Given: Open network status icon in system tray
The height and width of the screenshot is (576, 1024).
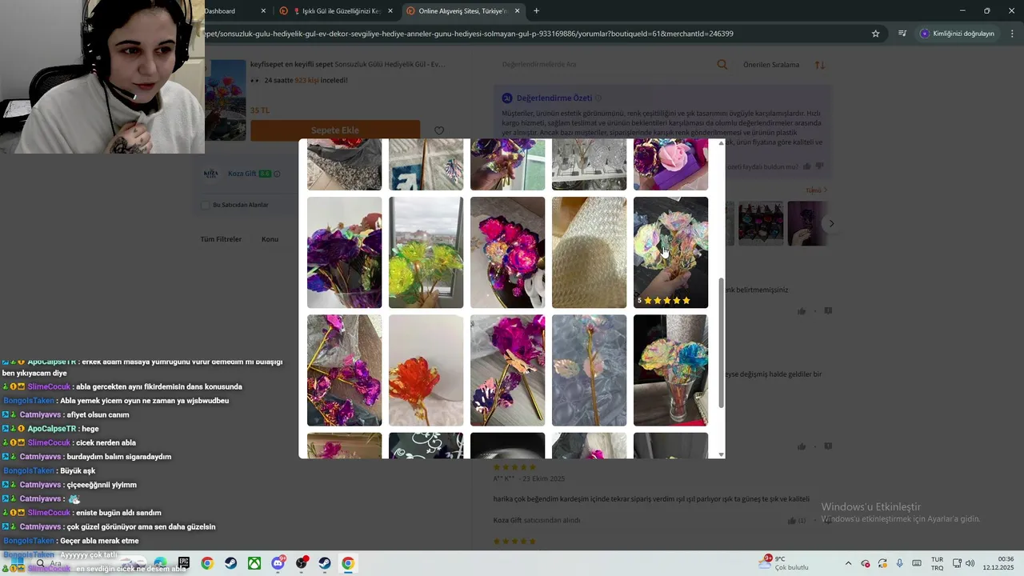Looking at the screenshot, I should [x=957, y=563].
